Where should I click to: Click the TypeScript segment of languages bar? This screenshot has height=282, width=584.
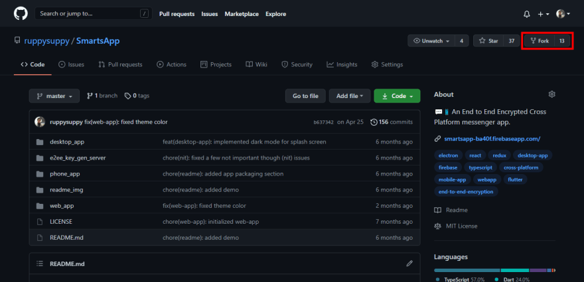[467, 271]
